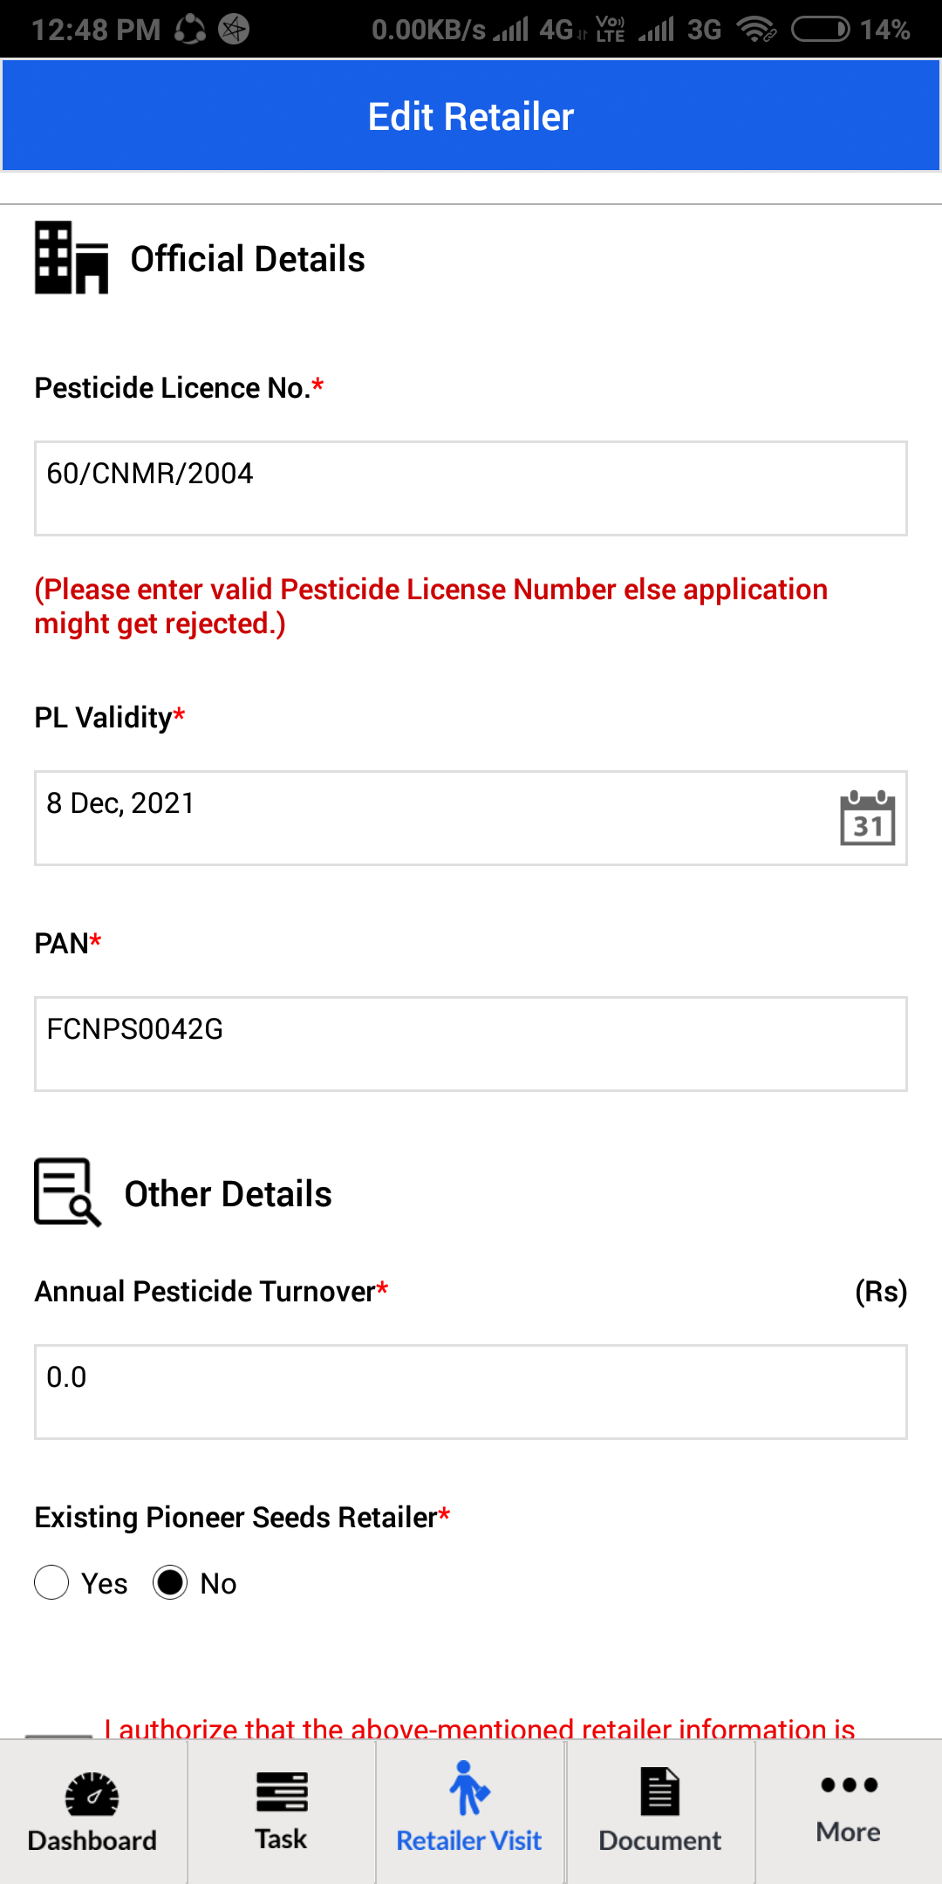Tap the Other Details section heading
Image resolution: width=942 pixels, height=1884 pixels.
tap(229, 1194)
